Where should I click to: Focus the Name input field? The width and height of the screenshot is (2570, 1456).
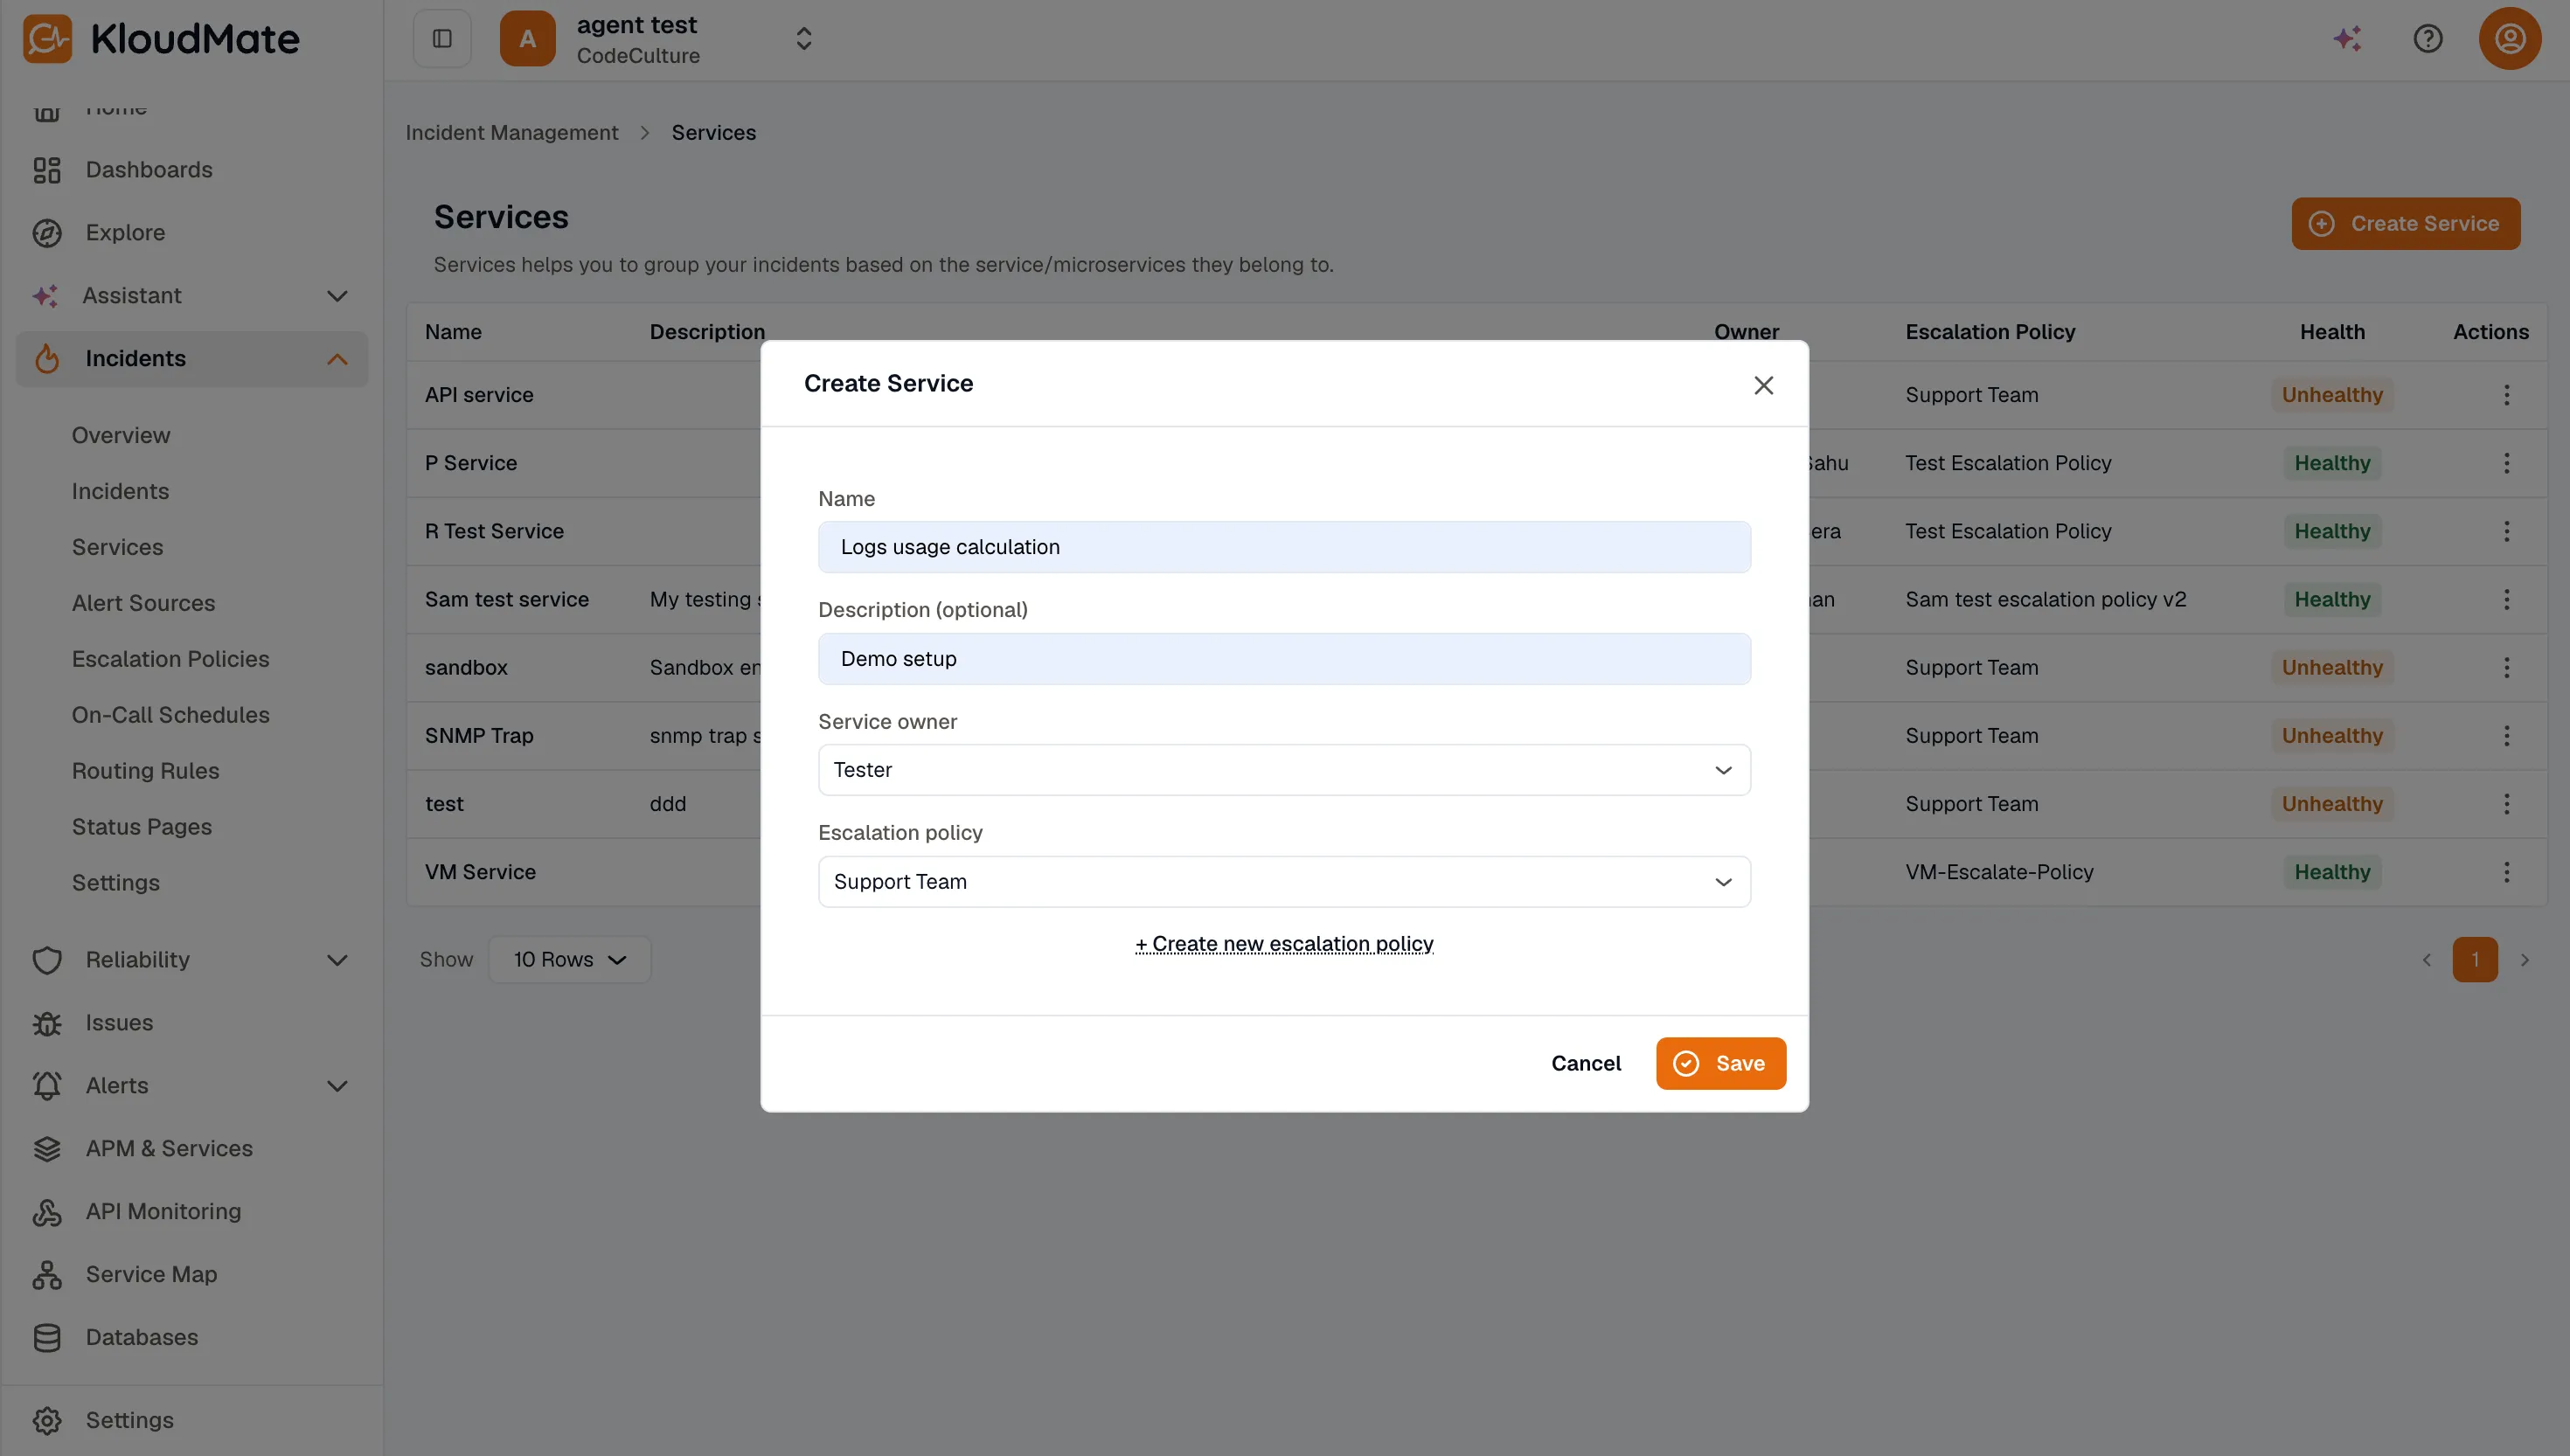(x=1284, y=547)
